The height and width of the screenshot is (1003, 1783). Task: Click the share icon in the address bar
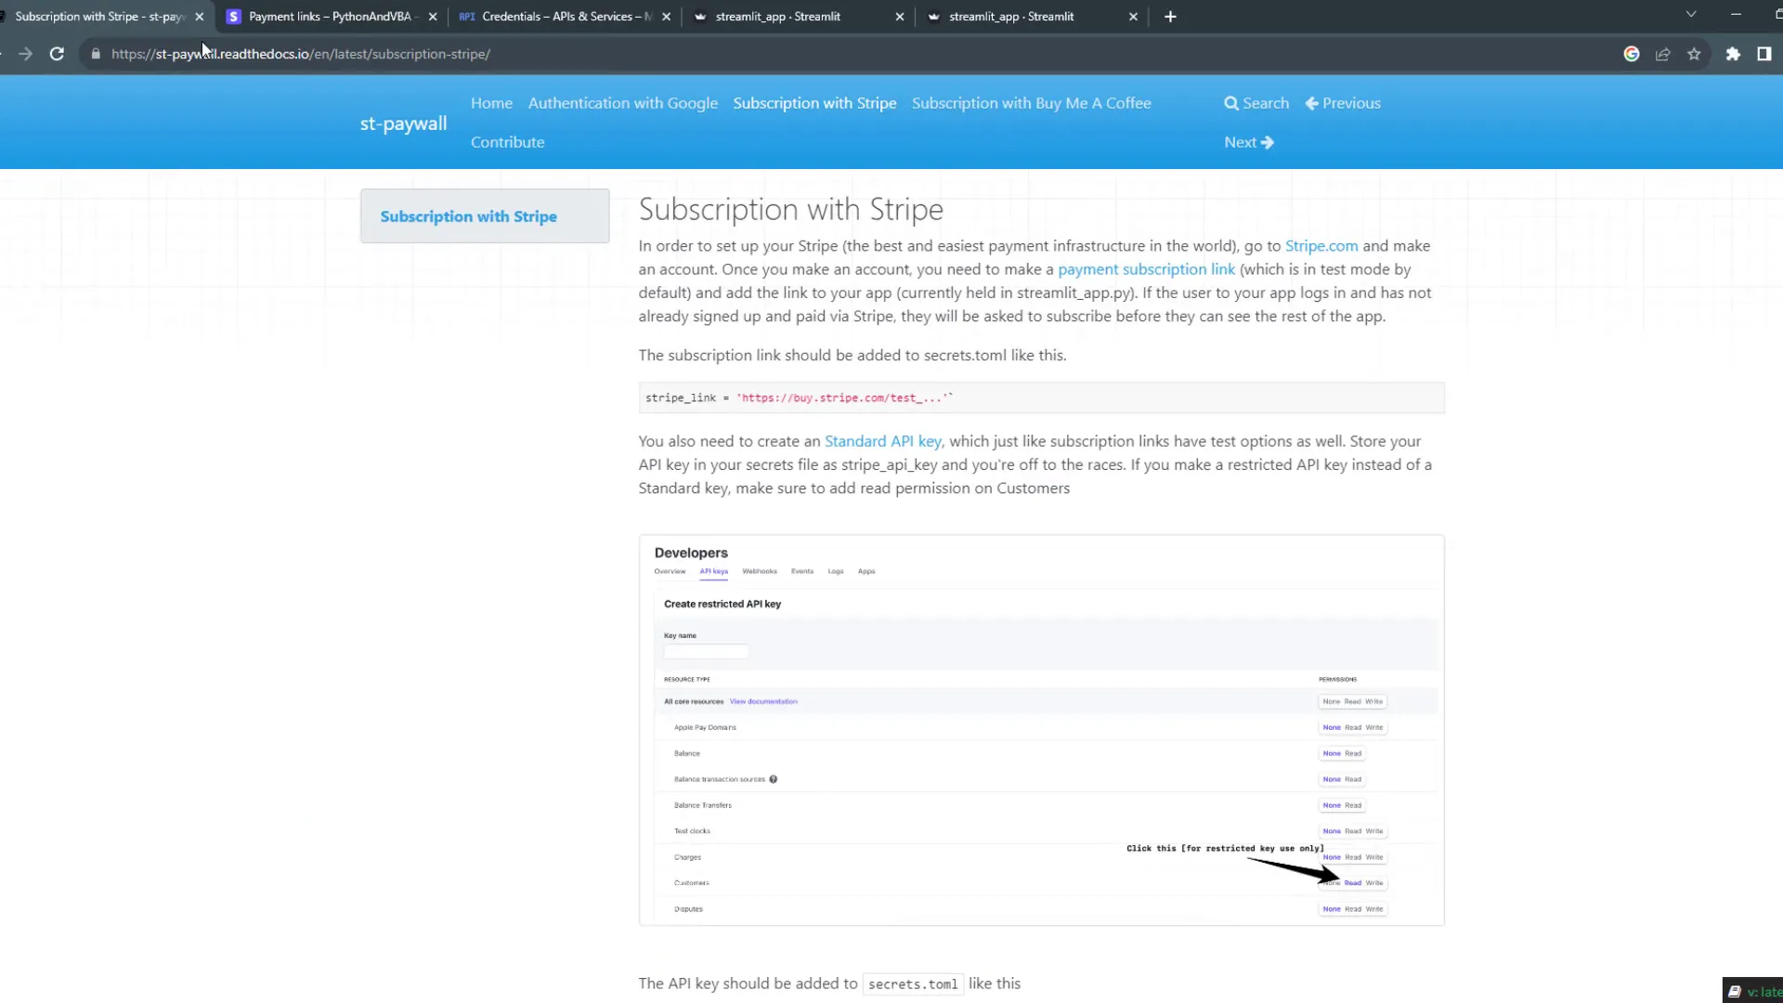pyautogui.click(x=1662, y=54)
